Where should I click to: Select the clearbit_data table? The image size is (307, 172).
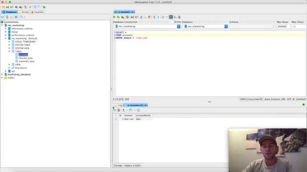25,58
